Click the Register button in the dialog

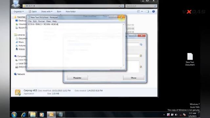click(77, 78)
